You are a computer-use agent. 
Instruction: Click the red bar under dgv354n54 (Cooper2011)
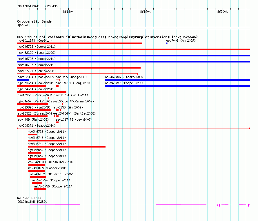[x=42, y=92]
